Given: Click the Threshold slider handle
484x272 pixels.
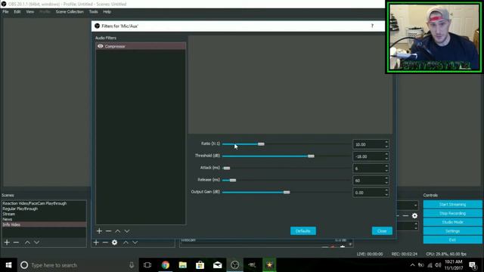Looking at the screenshot, I should [x=311, y=156].
